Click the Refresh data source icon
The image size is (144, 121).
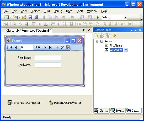114,36
